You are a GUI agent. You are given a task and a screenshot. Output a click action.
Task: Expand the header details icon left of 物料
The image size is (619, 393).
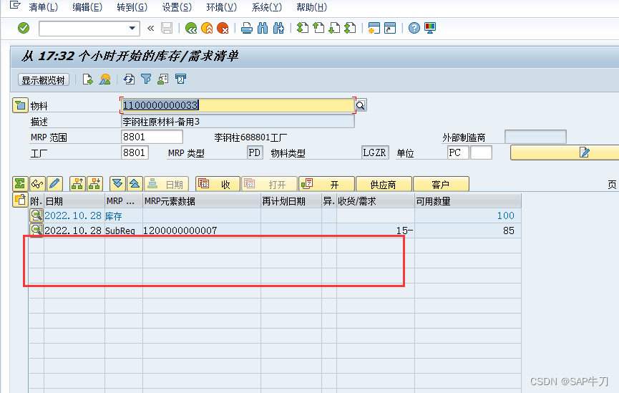tap(20, 105)
